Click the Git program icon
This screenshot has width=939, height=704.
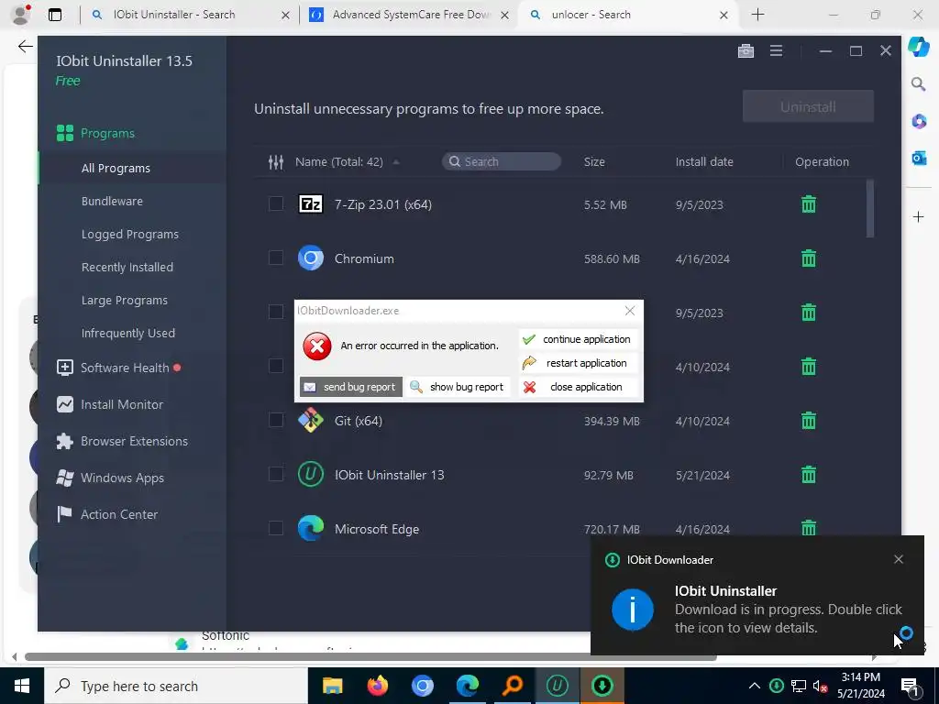pyautogui.click(x=311, y=420)
